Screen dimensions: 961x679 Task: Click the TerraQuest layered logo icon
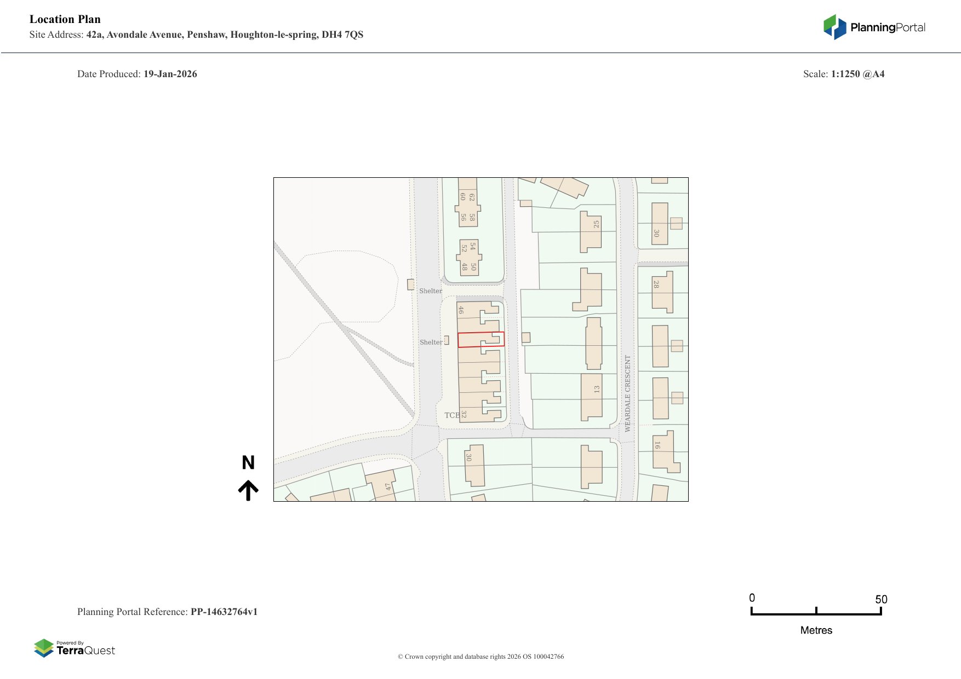click(44, 648)
